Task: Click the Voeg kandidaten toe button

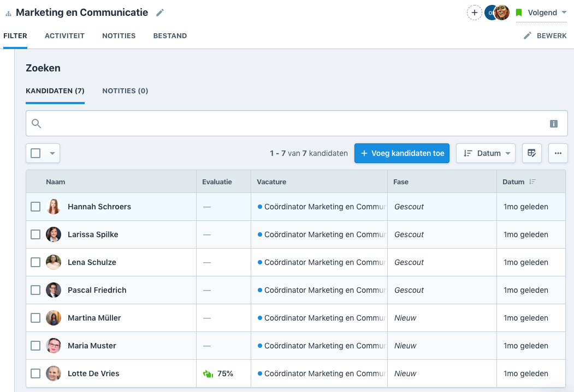Action: pos(402,153)
